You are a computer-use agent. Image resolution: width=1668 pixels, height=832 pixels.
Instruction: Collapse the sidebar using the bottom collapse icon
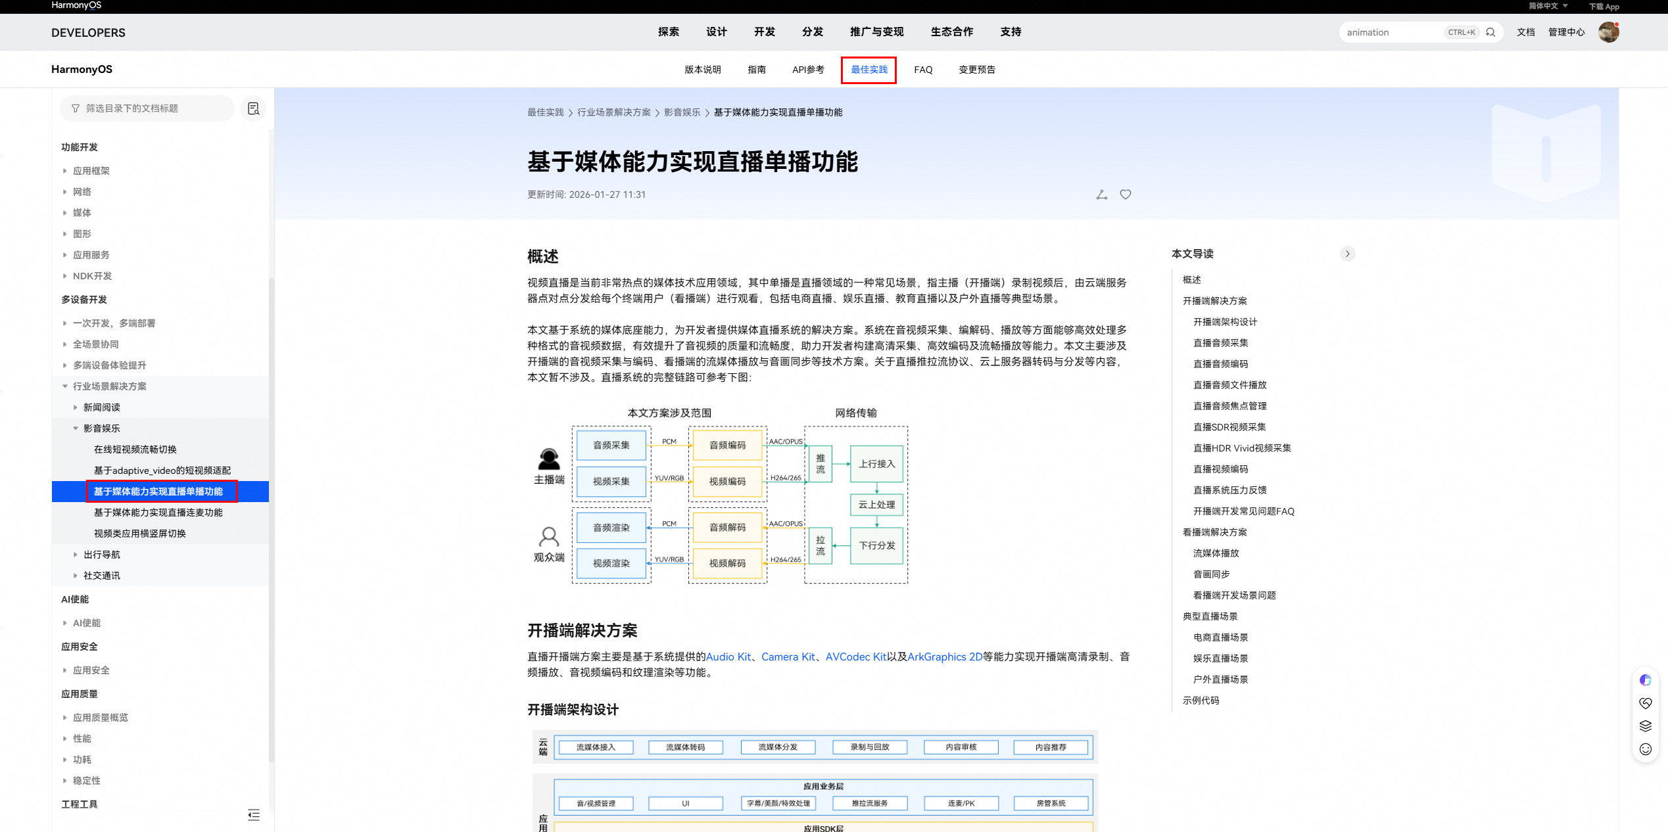pos(254,815)
